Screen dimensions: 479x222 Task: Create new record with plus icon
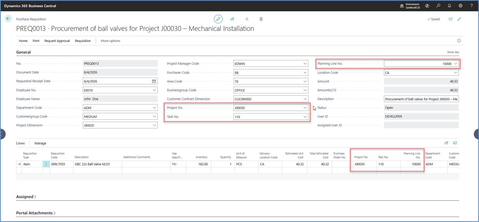coord(247,19)
